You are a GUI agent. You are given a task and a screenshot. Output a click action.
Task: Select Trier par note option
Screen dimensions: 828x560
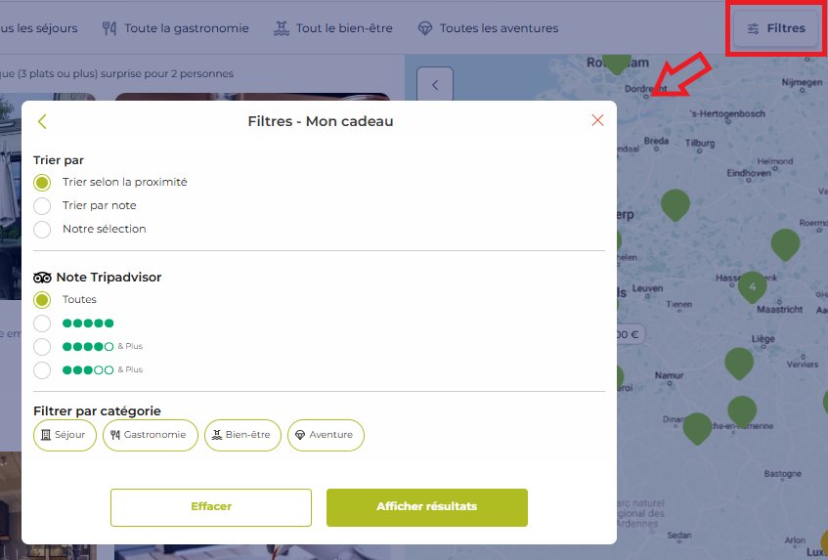(x=42, y=206)
